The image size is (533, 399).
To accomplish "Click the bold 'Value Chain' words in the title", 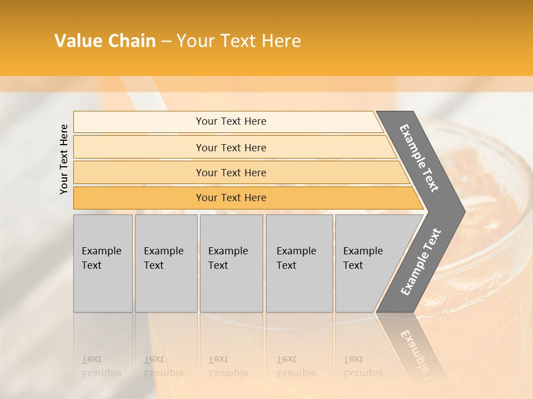I will pos(105,41).
